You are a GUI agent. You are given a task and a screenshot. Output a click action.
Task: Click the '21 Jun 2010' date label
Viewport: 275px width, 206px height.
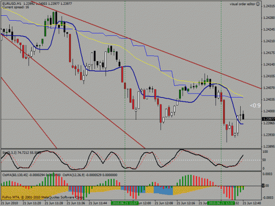pyautogui.click(x=10, y=203)
